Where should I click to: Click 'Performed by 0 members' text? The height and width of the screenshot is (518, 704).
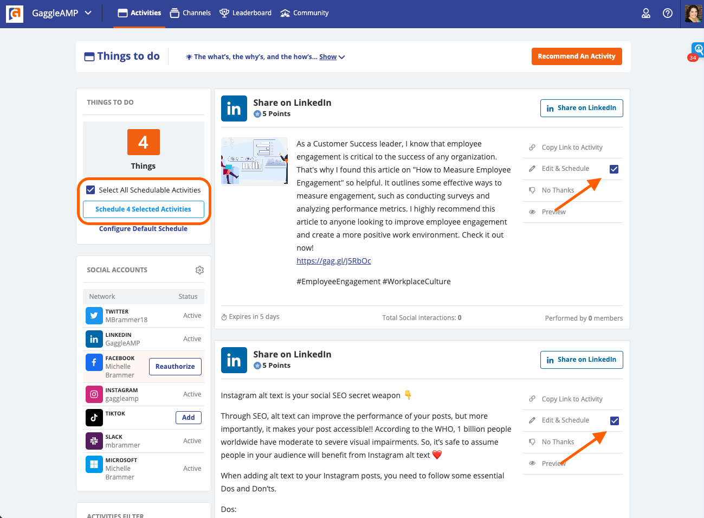584,318
